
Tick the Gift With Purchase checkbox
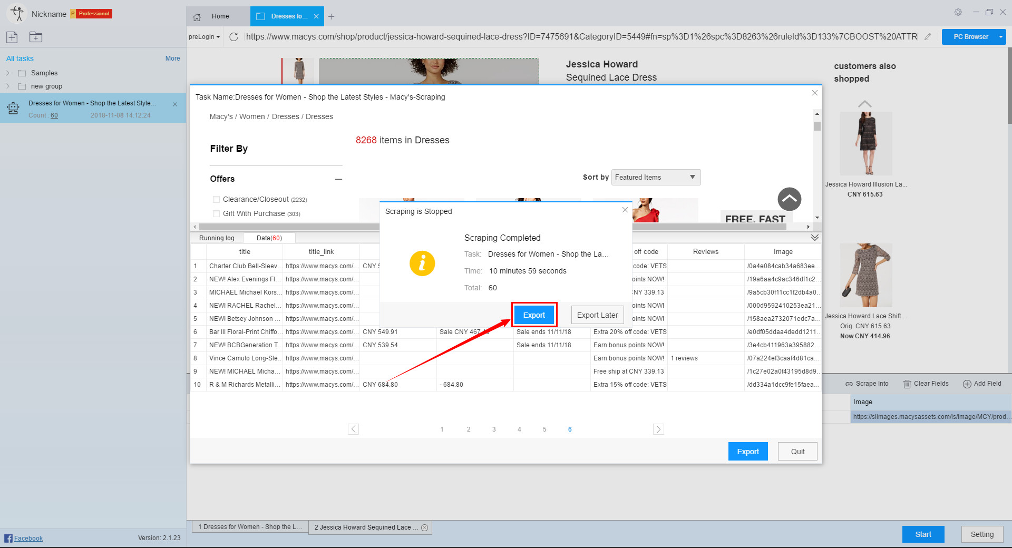216,213
